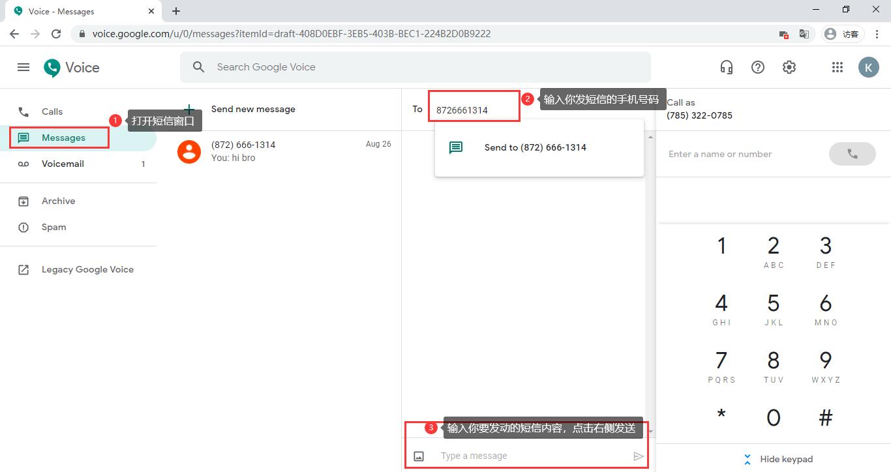This screenshot has height=472, width=891.
Task: Open the main hamburger menu
Action: [x=23, y=67]
